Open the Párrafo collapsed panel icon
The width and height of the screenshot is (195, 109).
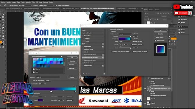[x=179, y=30]
